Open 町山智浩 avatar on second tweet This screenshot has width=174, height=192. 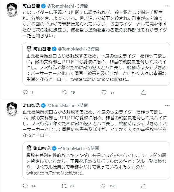click(x=12, y=109)
